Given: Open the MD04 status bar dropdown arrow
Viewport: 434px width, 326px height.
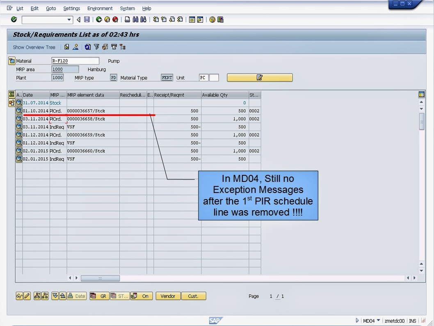Looking at the screenshot, I should pos(378,321).
